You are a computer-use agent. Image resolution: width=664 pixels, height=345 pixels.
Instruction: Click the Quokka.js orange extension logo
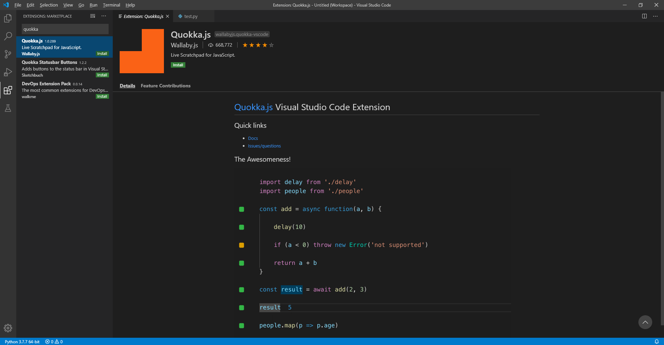(142, 51)
